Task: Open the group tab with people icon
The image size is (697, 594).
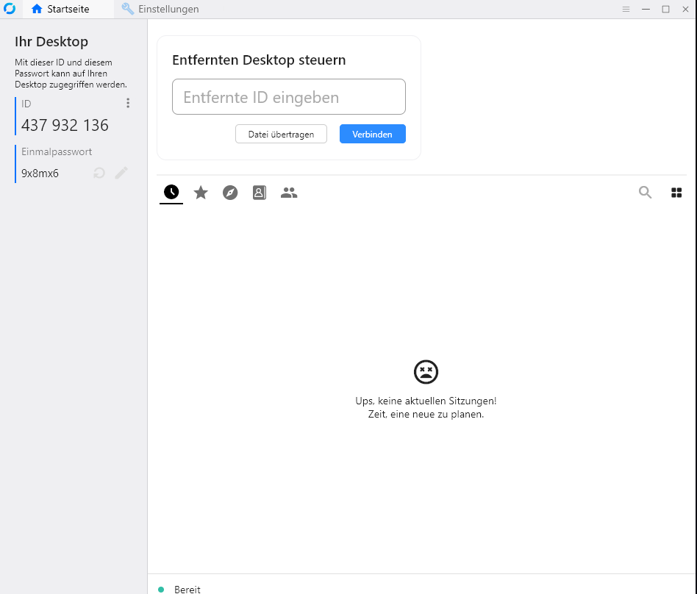Action: 289,193
